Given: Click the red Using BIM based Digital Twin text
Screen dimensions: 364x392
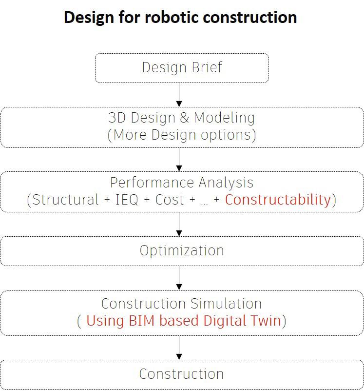Looking at the screenshot, I should [184, 321].
